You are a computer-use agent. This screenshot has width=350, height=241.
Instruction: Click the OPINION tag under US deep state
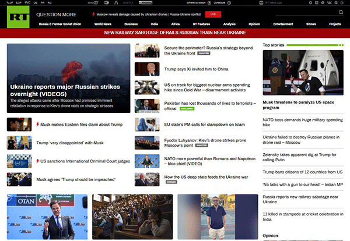click(171, 182)
